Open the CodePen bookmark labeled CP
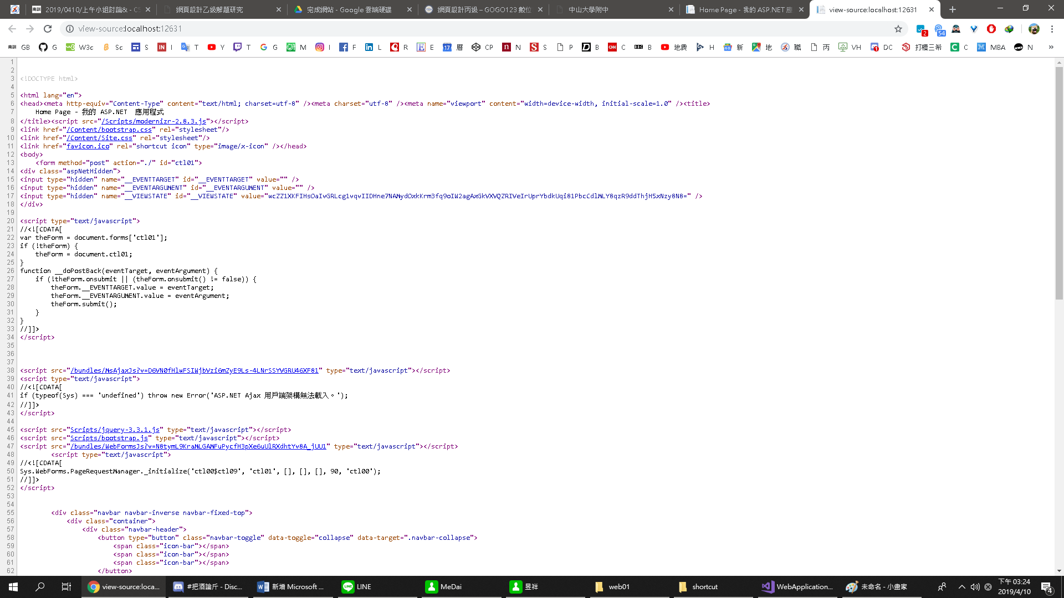1064x598 pixels. click(x=482, y=47)
